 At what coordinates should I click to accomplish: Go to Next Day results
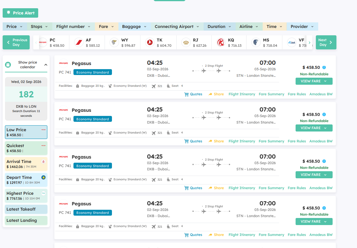[x=326, y=42]
